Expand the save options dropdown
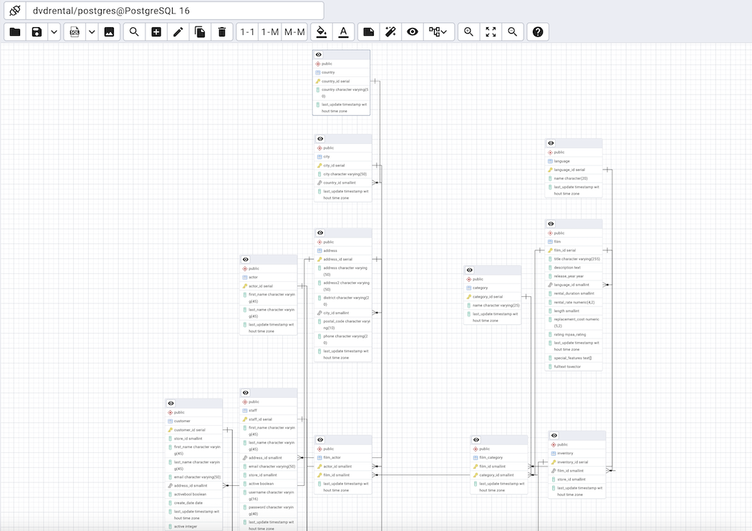The image size is (752, 531). pyautogui.click(x=52, y=31)
